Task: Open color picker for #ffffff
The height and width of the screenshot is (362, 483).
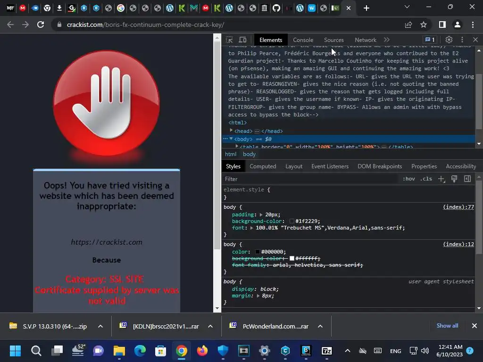Action: pyautogui.click(x=291, y=258)
